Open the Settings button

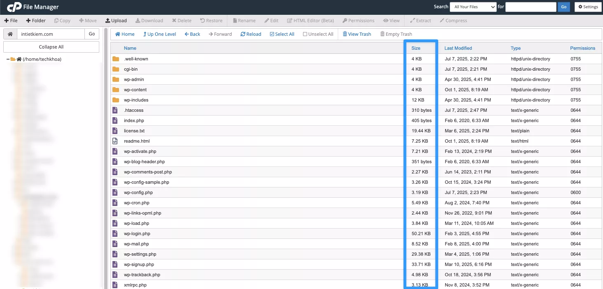click(588, 7)
